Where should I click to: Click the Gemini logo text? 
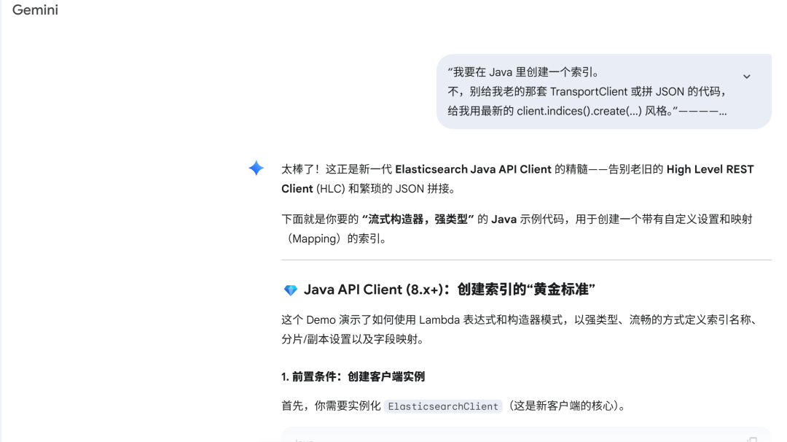coord(35,10)
